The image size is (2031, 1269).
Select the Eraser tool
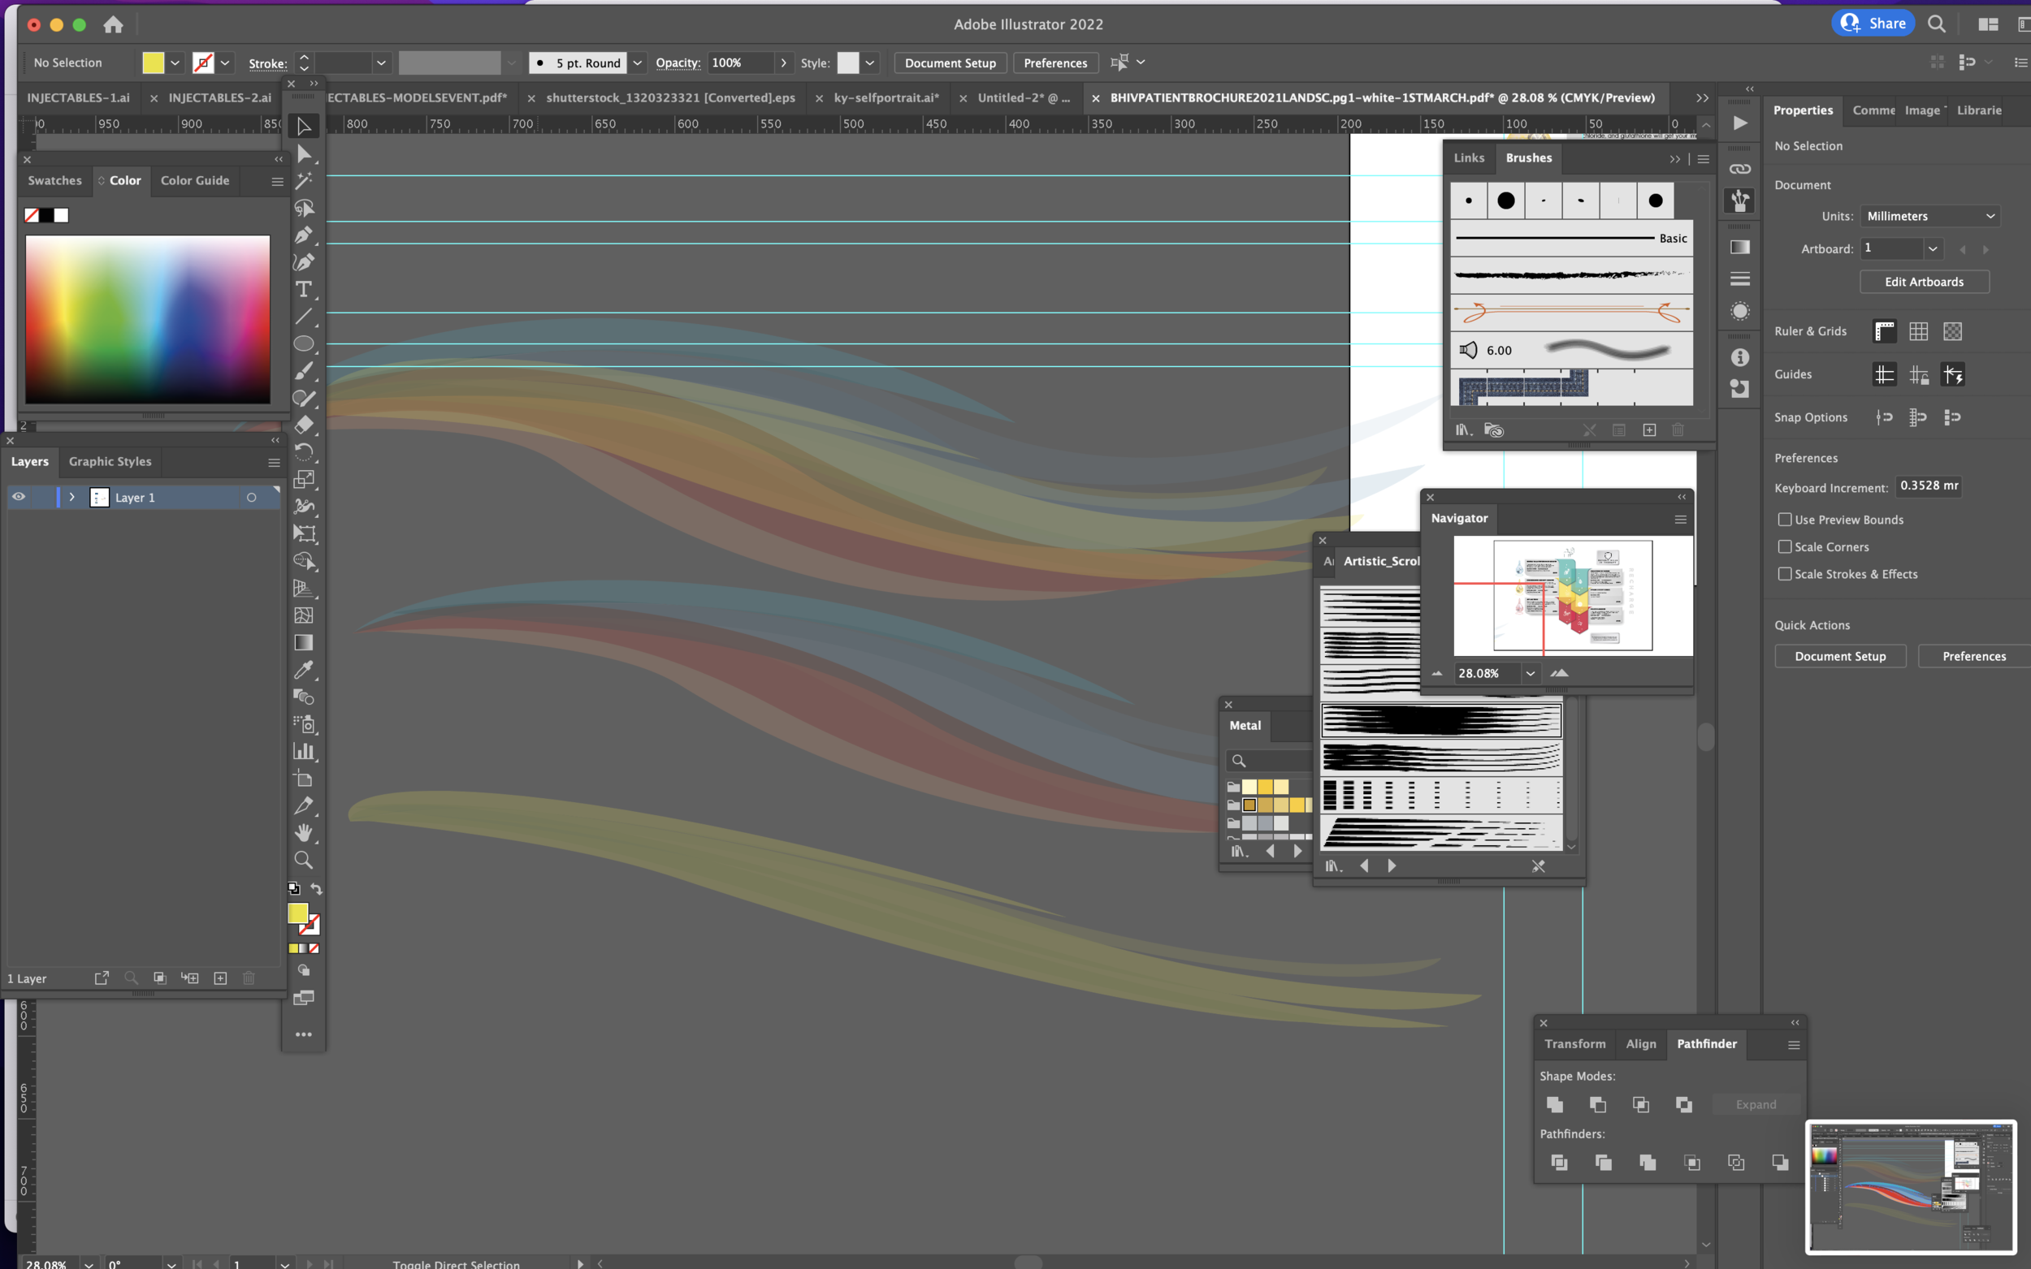coord(304,425)
